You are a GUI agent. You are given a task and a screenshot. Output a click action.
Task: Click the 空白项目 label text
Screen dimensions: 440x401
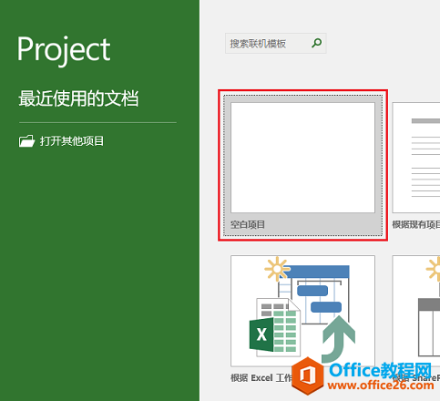coord(248,225)
